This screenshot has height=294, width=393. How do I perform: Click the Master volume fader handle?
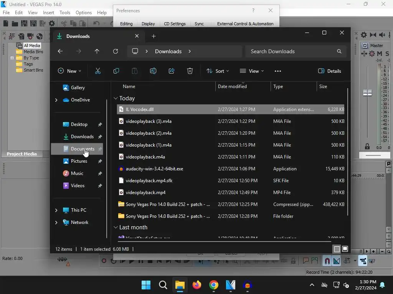coord(367,93)
